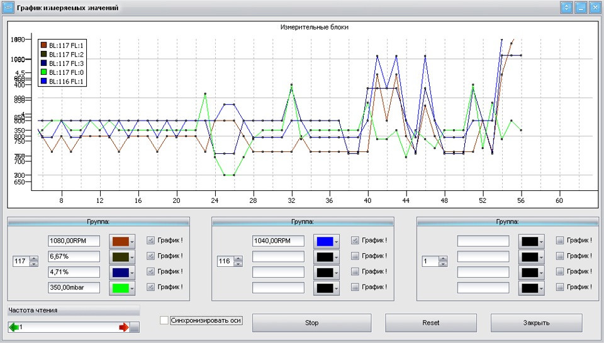
Task: Check the Синхронизировать оси checkbox
Action: [x=164, y=320]
